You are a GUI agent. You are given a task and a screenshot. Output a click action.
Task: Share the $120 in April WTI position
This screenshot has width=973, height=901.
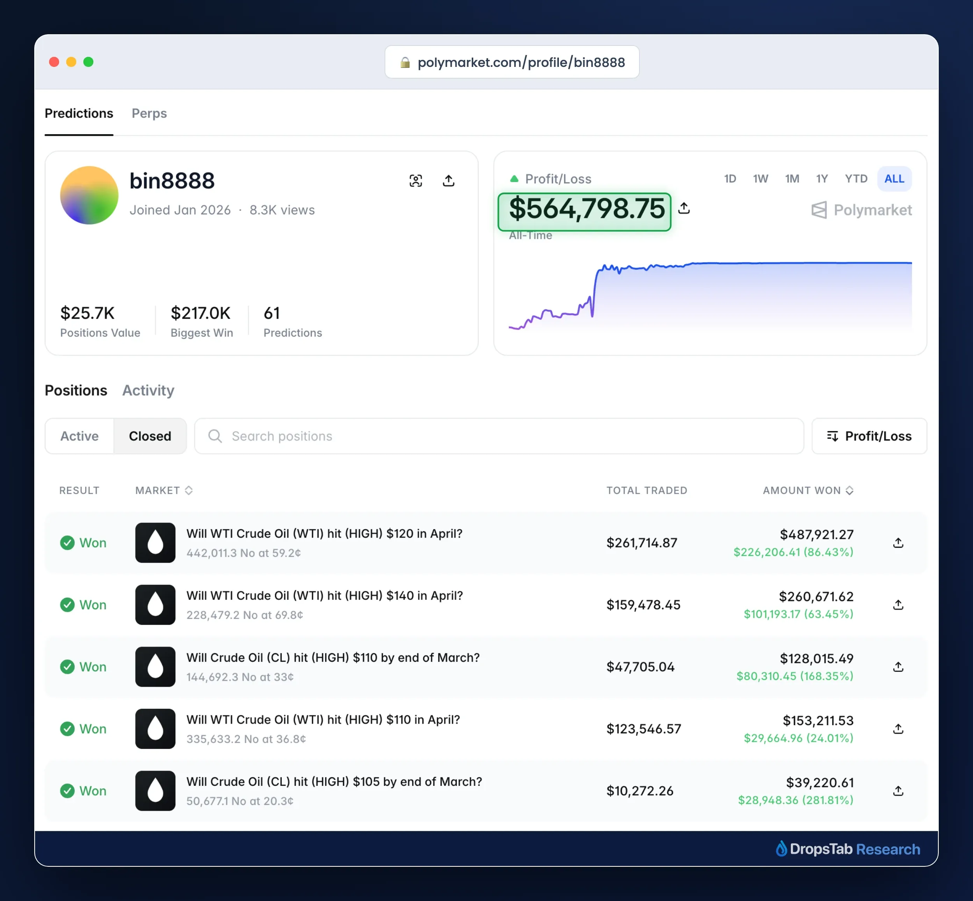898,543
